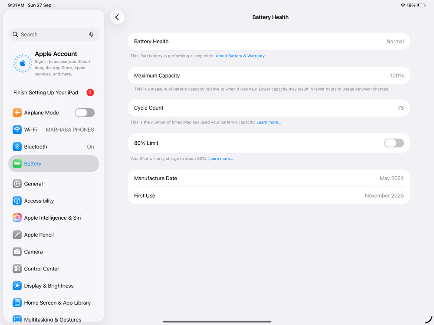Tap the May 2024 date value
434x325 pixels.
pyautogui.click(x=391, y=178)
